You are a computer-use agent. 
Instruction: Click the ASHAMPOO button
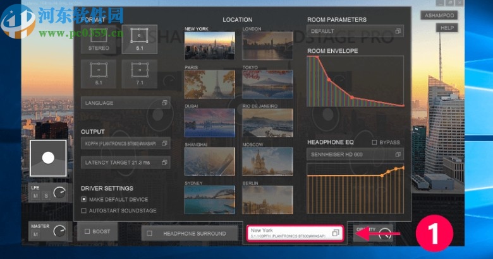pos(439,15)
